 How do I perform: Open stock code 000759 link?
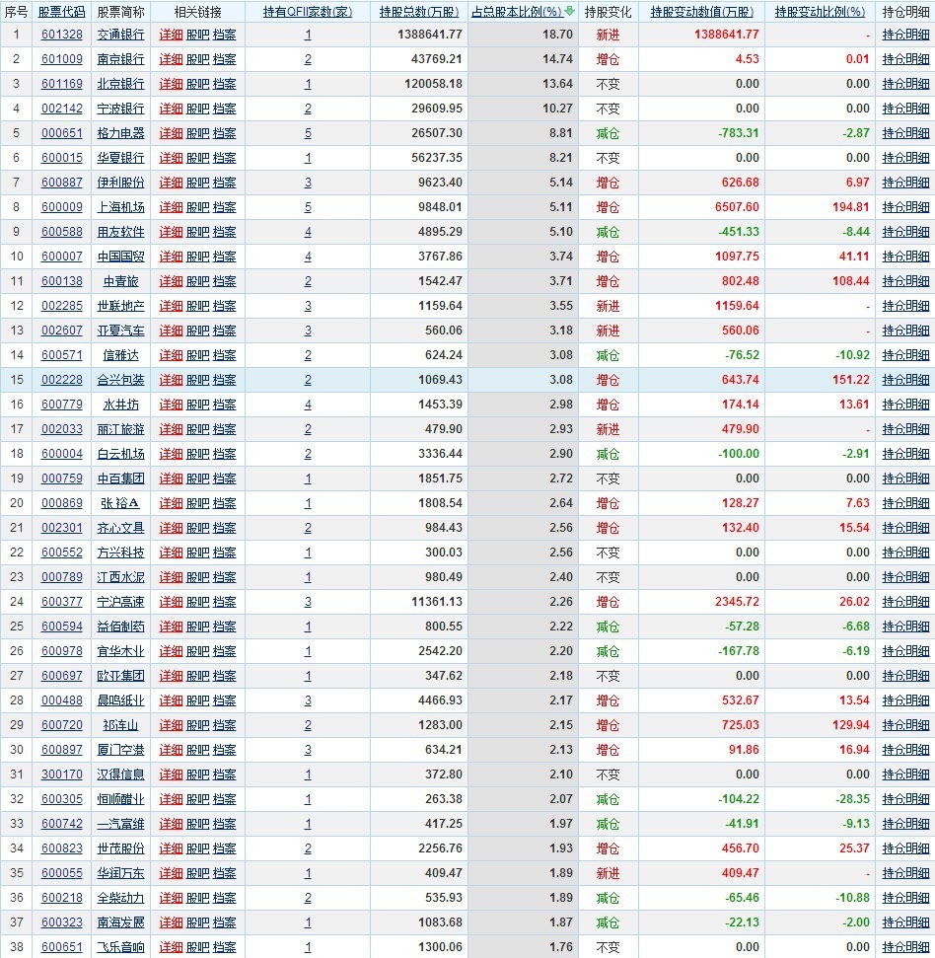pyautogui.click(x=62, y=479)
